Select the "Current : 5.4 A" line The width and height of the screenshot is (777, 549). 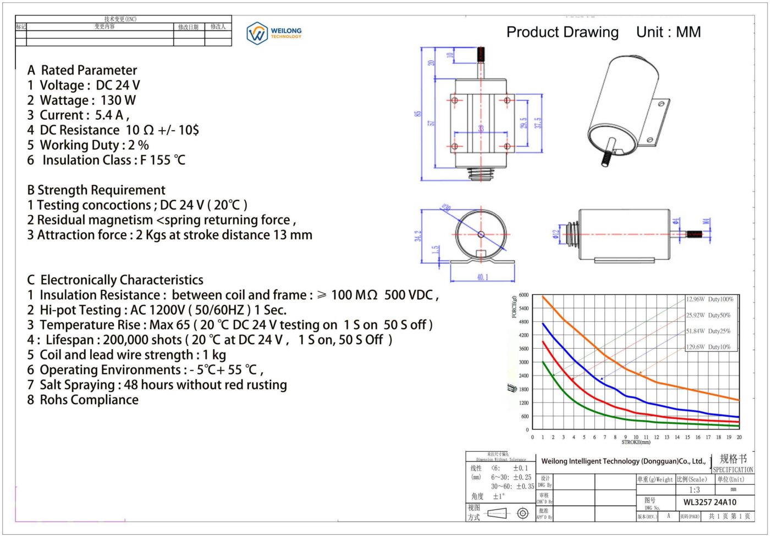click(x=79, y=115)
